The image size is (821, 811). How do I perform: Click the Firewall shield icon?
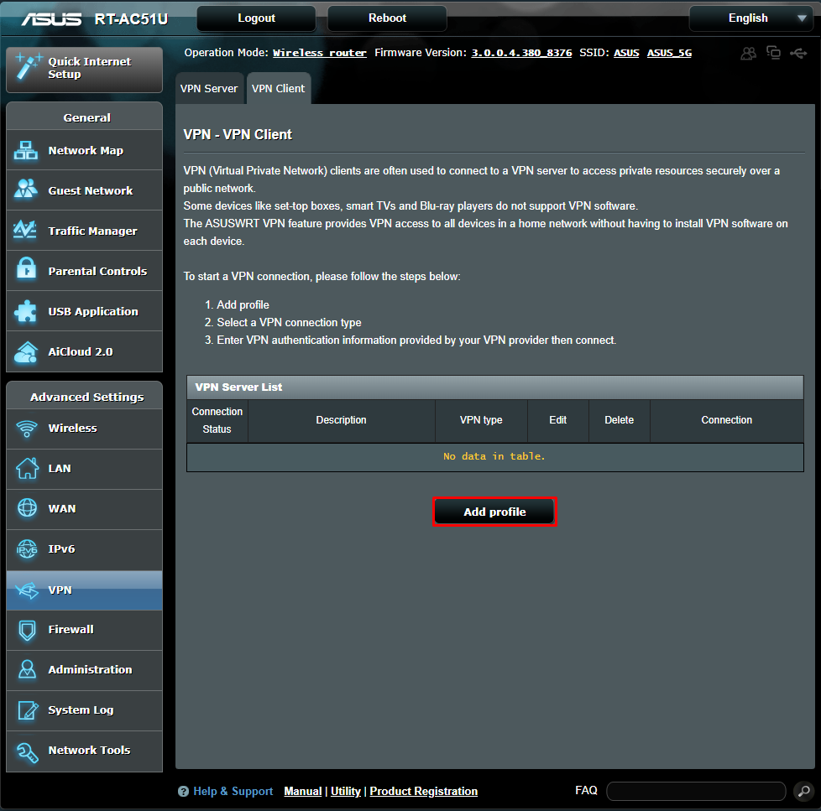(x=27, y=630)
